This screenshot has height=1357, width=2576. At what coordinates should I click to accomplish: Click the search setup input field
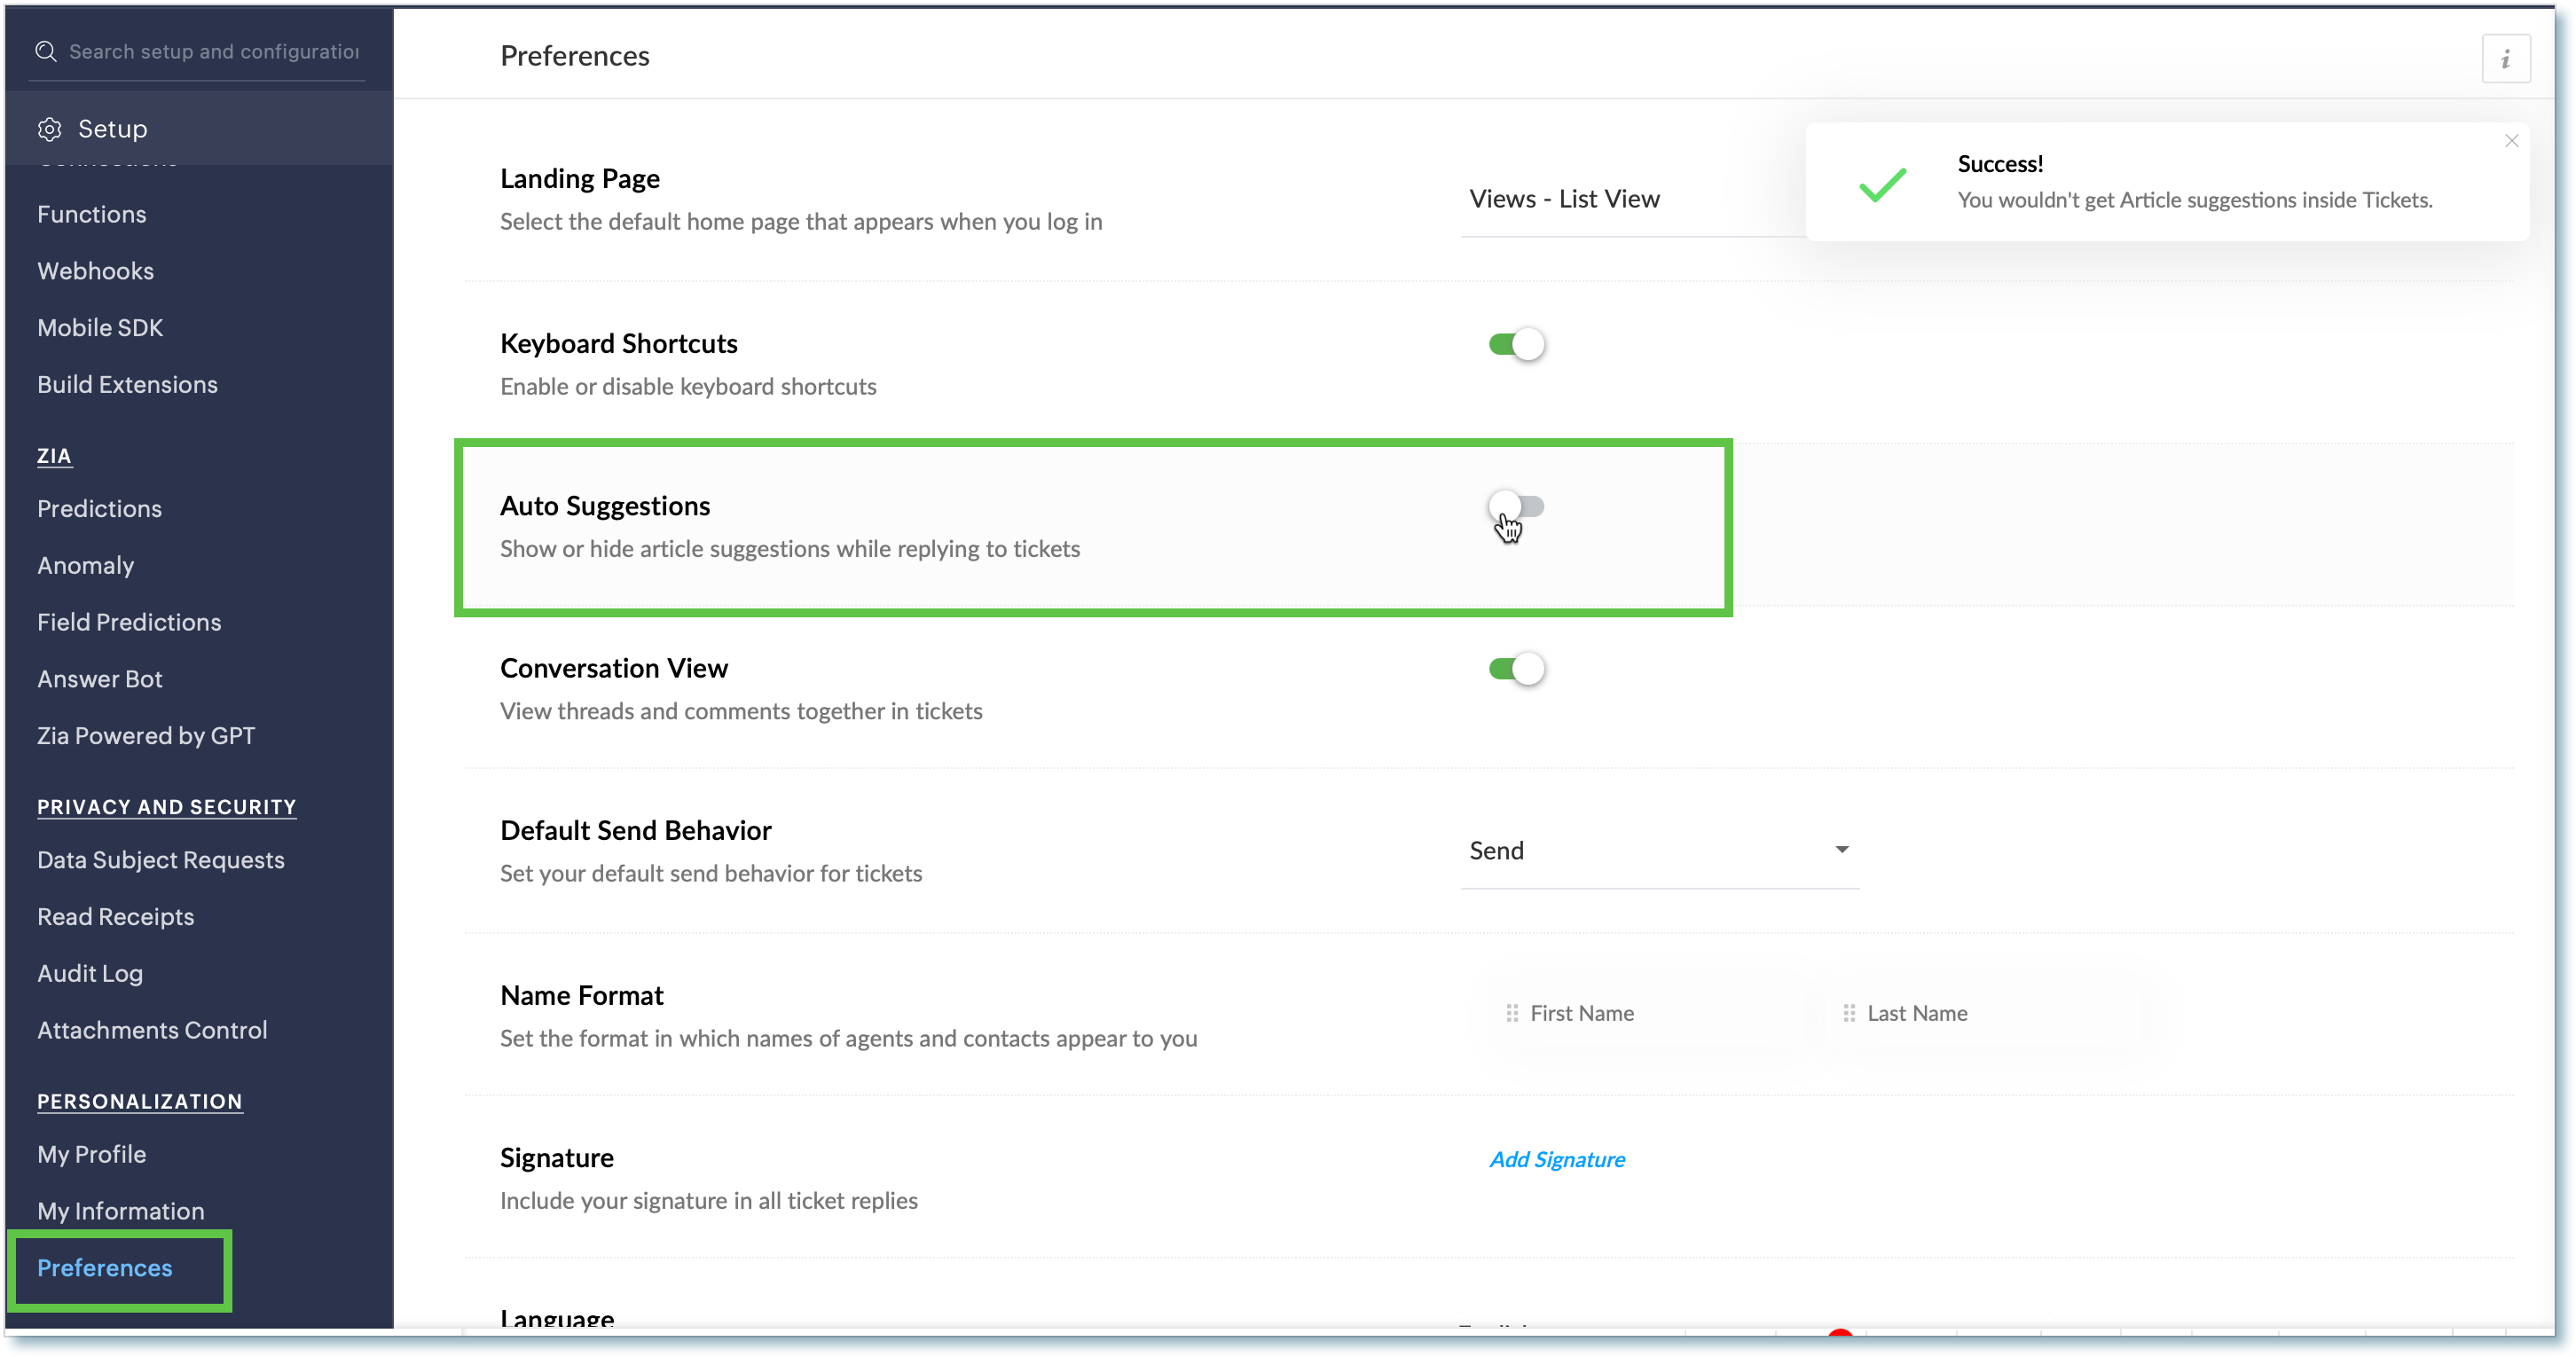pyautogui.click(x=214, y=51)
